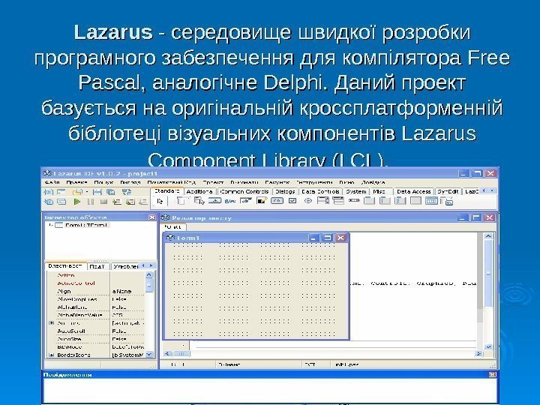Expand the Anchors property row
Image resolution: width=540 pixels, height=405 pixels.
point(51,323)
